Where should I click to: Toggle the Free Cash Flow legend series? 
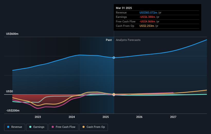(x=63, y=127)
